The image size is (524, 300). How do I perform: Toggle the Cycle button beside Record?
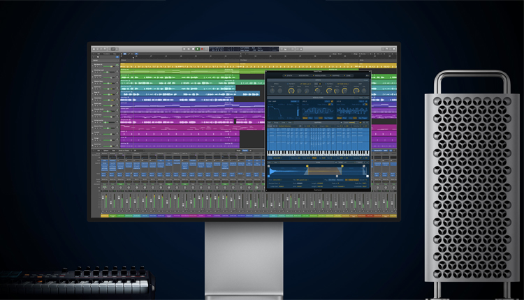point(206,49)
